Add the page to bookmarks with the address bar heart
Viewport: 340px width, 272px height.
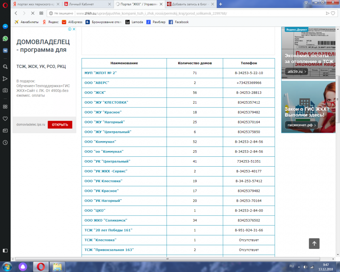[335, 13]
